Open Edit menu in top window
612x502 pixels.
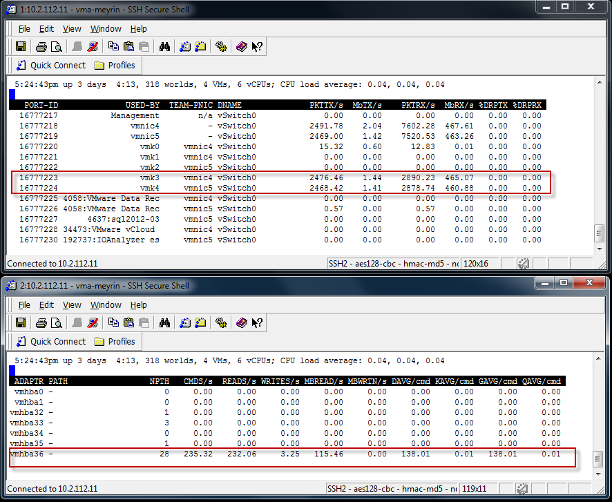click(46, 29)
